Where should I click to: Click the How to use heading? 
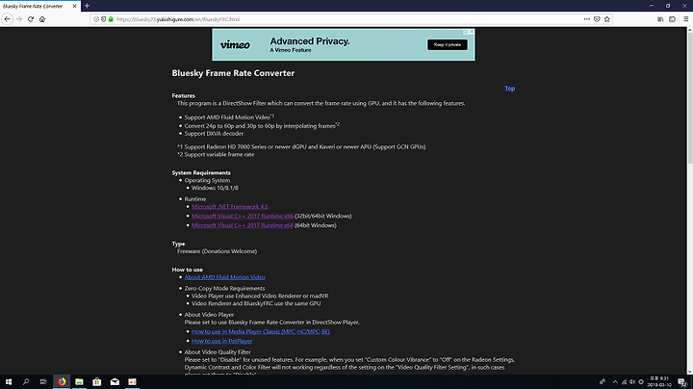[188, 270]
